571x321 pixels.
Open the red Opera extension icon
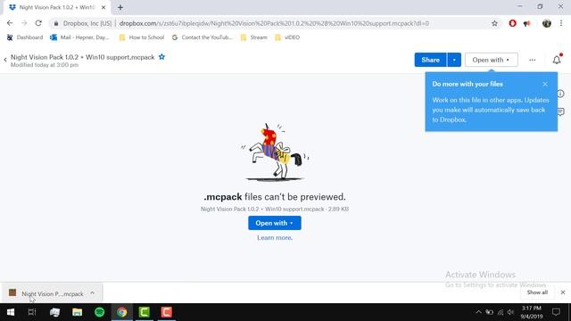[x=512, y=23]
